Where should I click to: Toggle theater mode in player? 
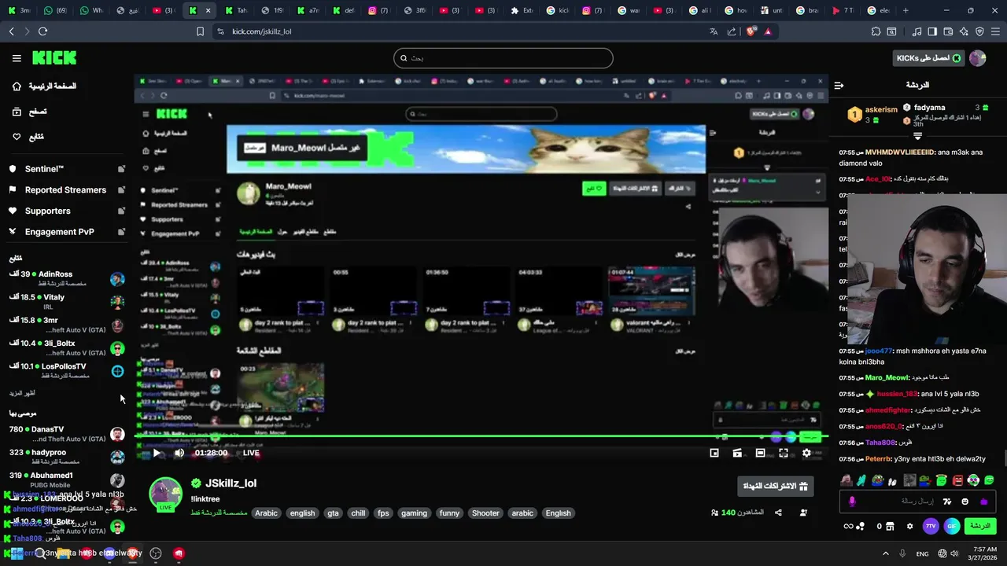coord(760,453)
